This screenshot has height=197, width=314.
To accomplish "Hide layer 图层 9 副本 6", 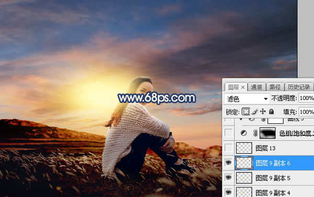I will point(228,163).
